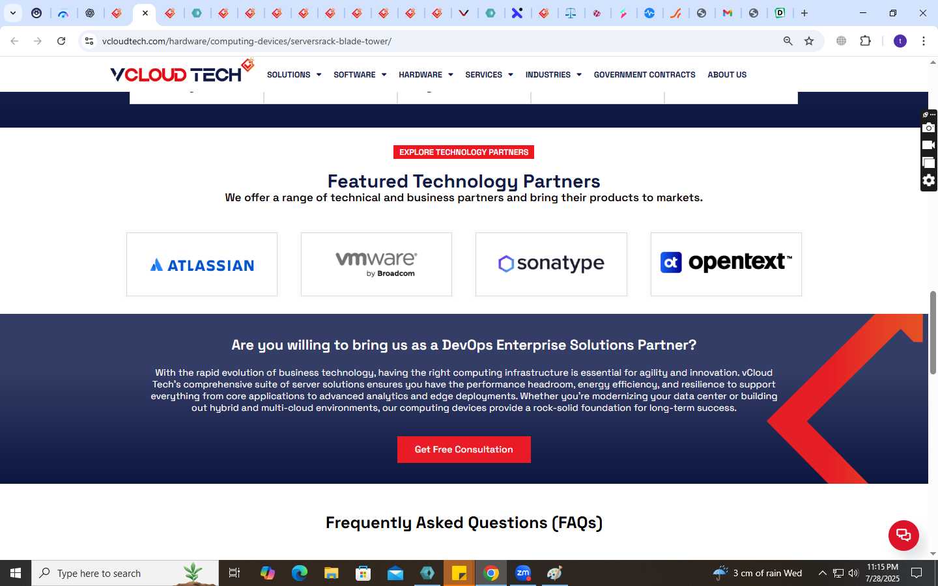This screenshot has width=938, height=586.
Task: Click the volume speaker tray icon
Action: [x=853, y=573]
